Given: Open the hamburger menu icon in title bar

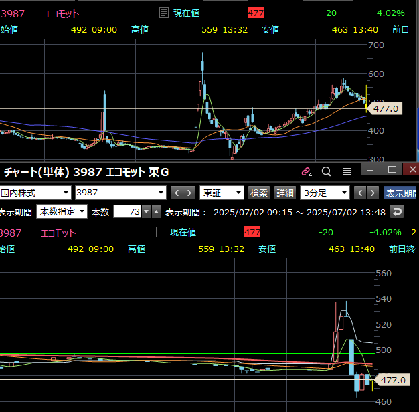Looking at the screenshot, I should pos(347,171).
